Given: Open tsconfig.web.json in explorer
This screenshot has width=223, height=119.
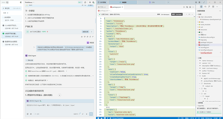Looking at the screenshot, I should pos(206,53).
